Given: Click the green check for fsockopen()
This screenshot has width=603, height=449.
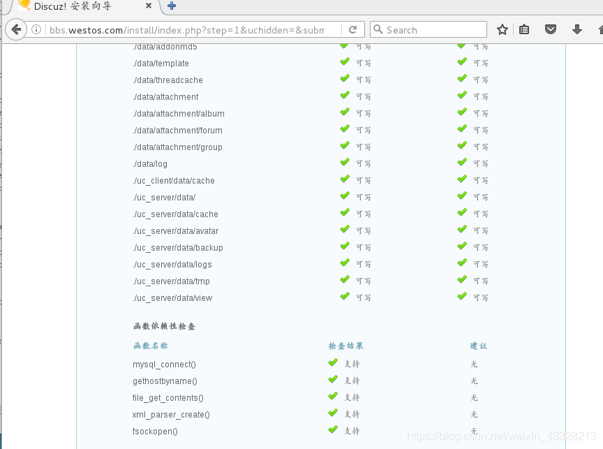Looking at the screenshot, I should tap(333, 429).
